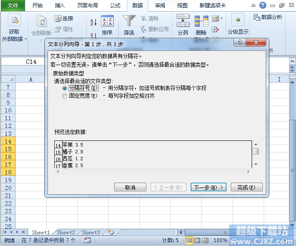Open the Excel help icon
This screenshot has width=296, height=246.
(x=263, y=5)
